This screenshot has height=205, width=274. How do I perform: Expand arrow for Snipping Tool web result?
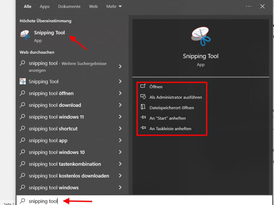(120, 81)
